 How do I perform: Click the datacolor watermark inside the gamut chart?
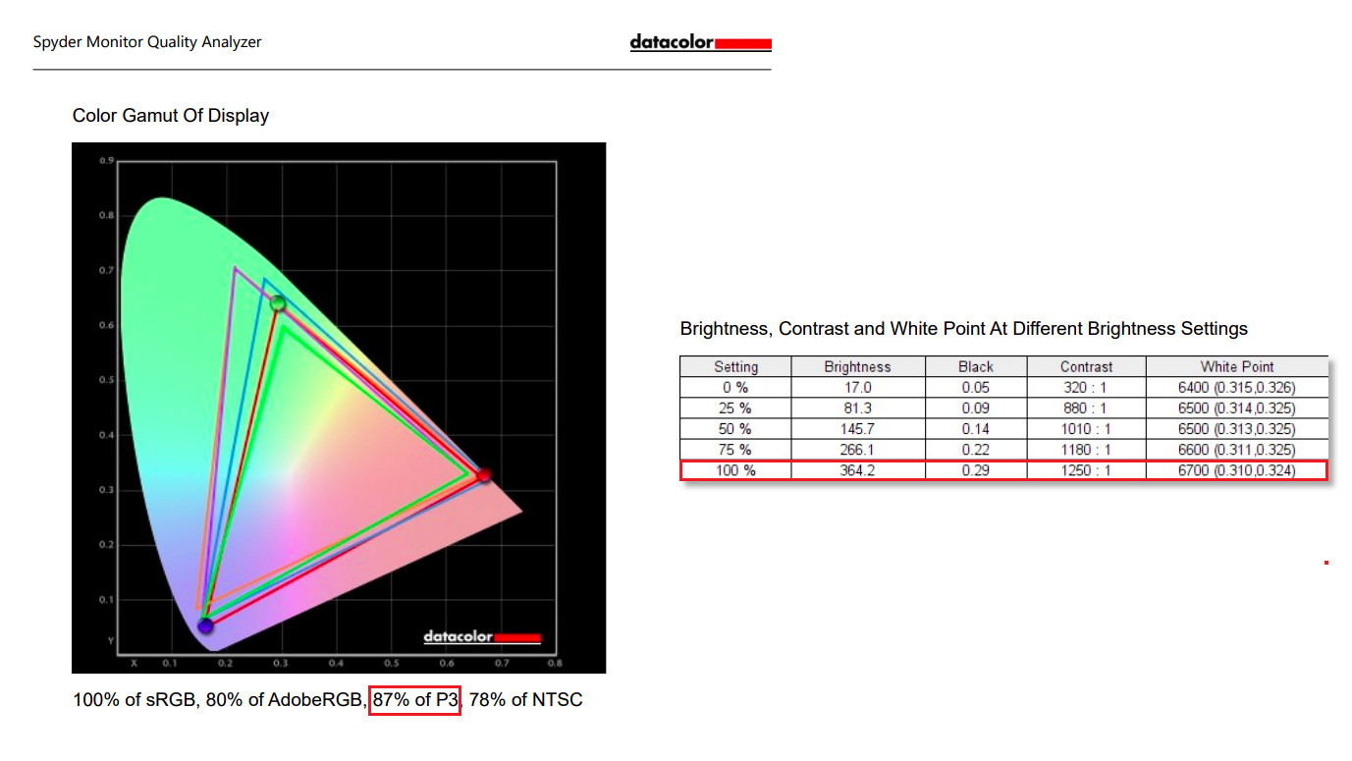(482, 637)
